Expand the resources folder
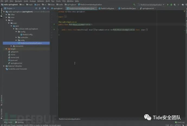This screenshot has width=187, height=126. (x=11, y=46)
